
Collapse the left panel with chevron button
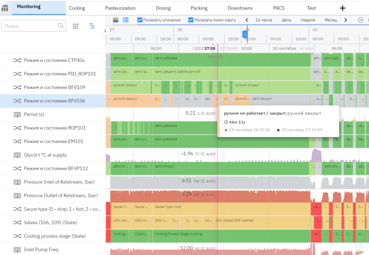(x=105, y=31)
